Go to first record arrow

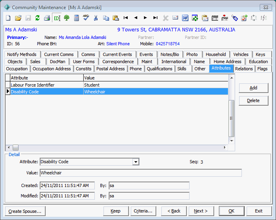tap(126, 17)
